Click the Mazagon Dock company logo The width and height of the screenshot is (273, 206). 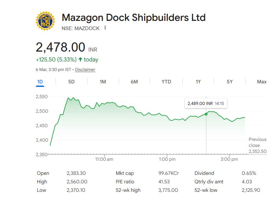click(46, 21)
